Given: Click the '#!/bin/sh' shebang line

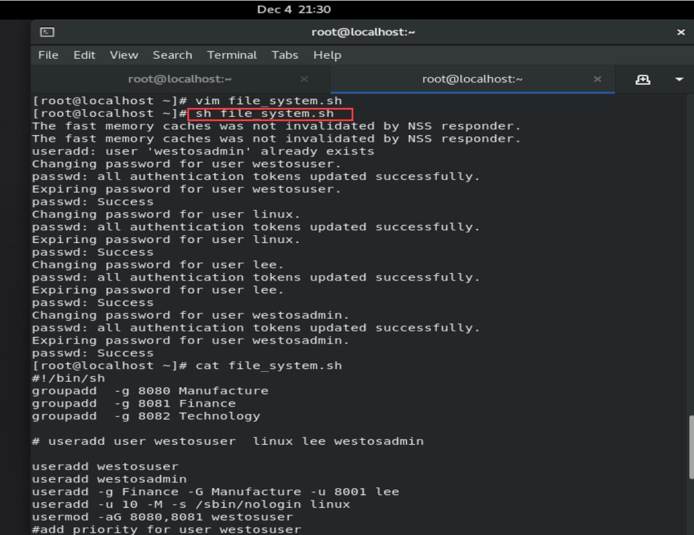Looking at the screenshot, I should pos(68,378).
